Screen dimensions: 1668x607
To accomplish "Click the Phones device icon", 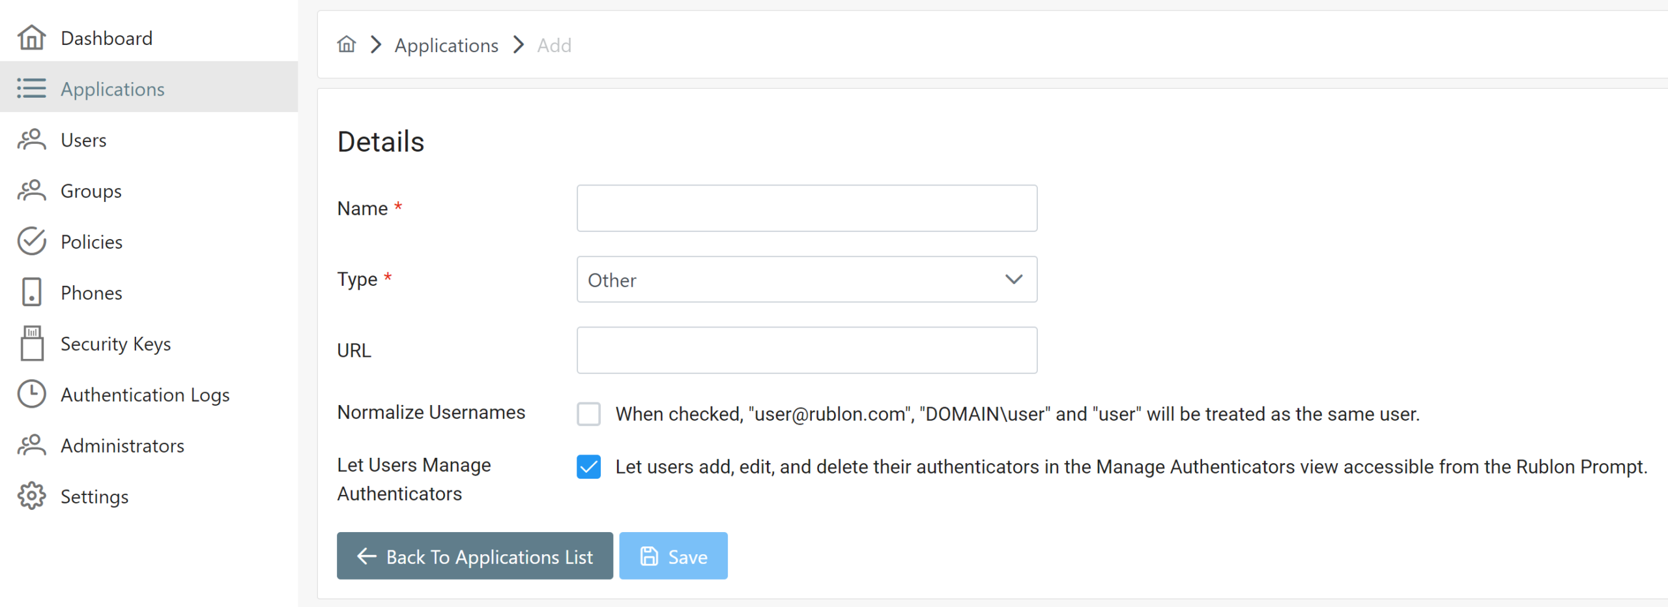I will [31, 292].
